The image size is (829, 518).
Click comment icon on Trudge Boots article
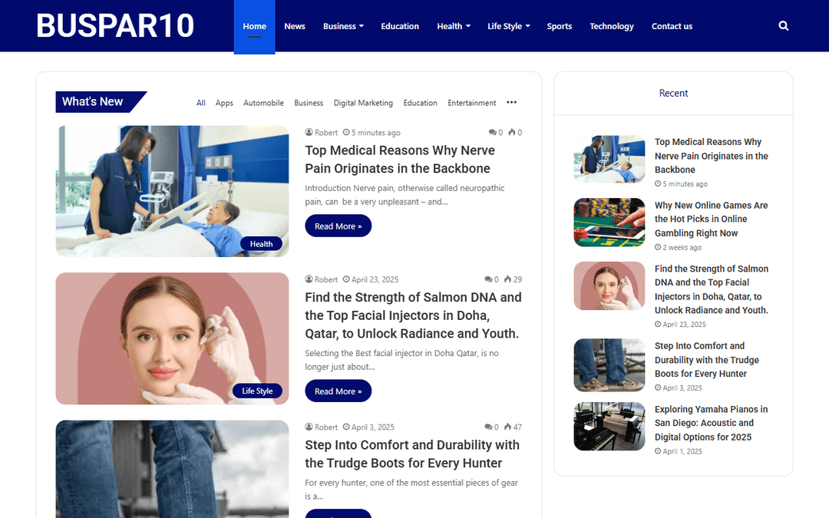pos(488,427)
